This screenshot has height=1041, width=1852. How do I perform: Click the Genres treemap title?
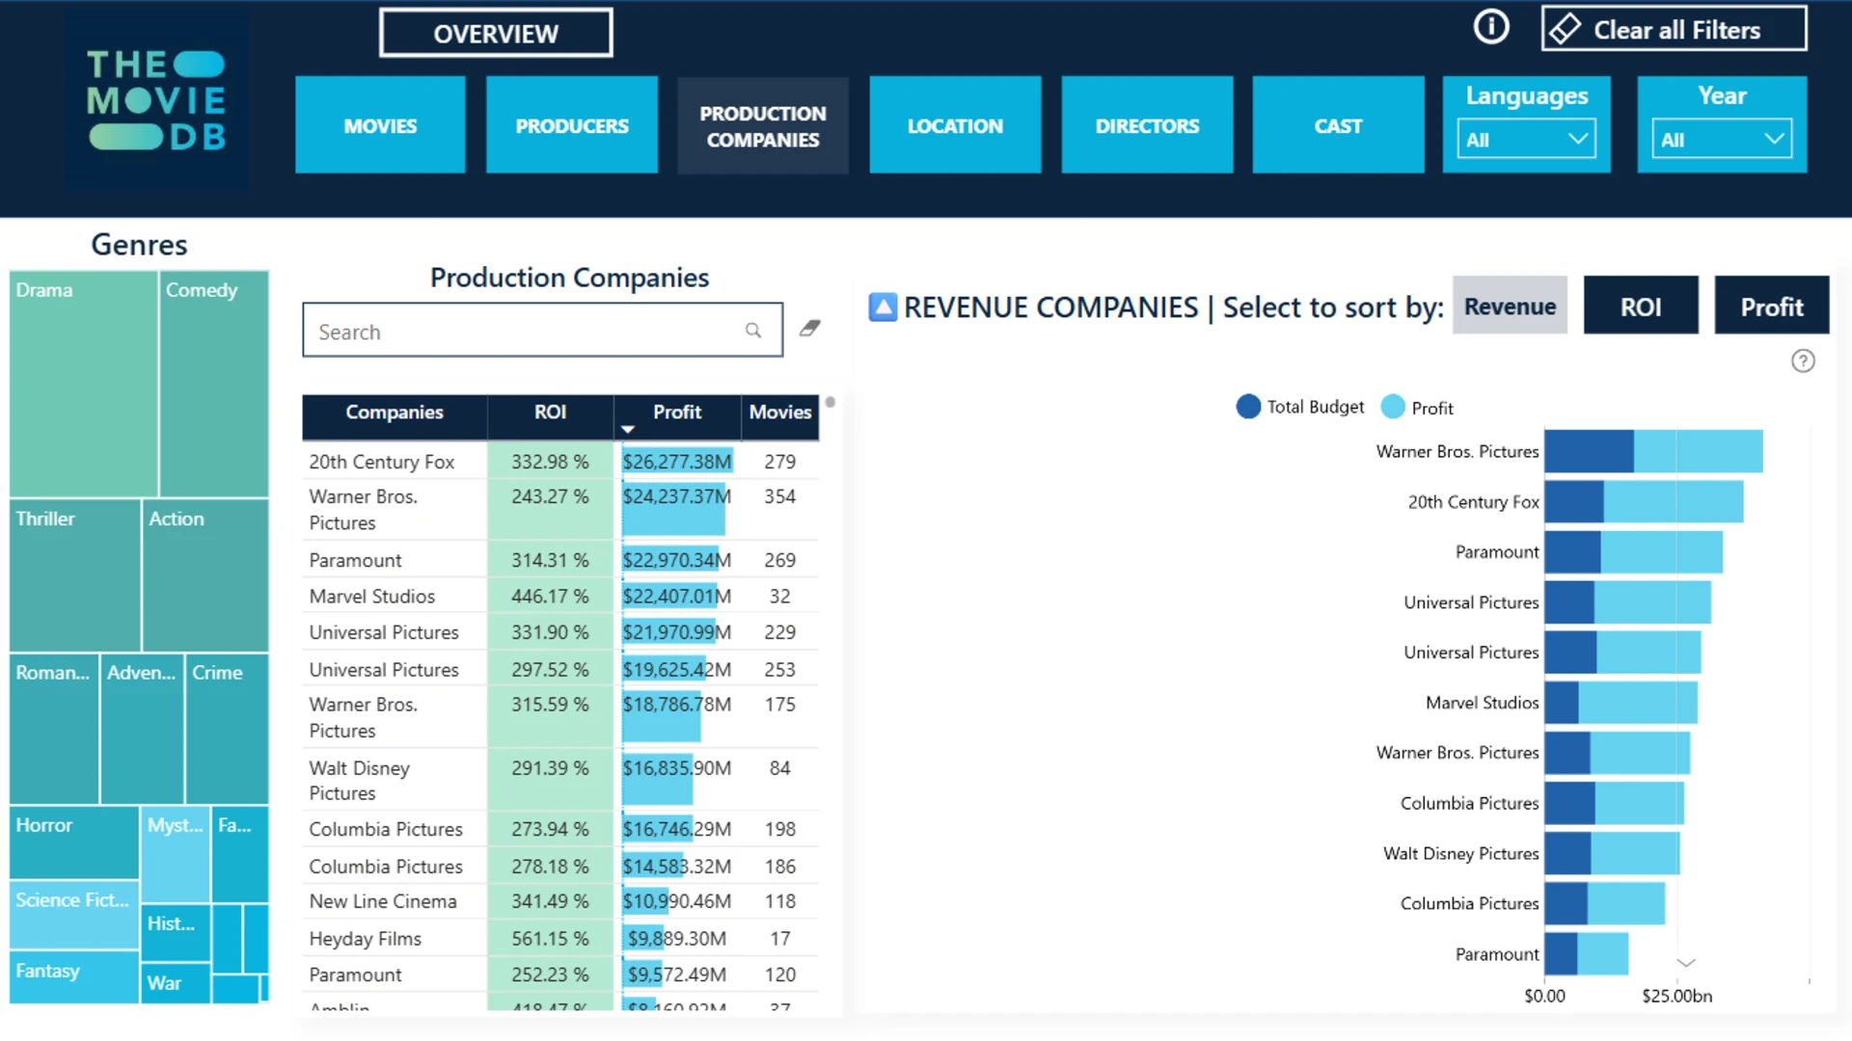point(139,245)
